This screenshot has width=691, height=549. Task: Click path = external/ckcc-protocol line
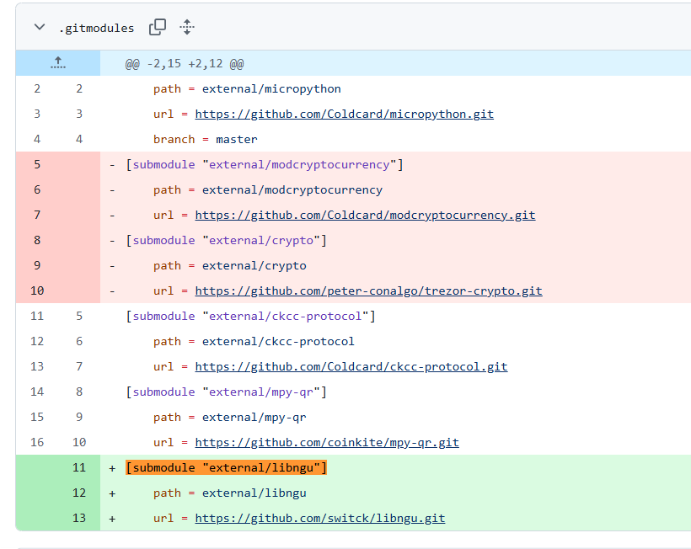click(x=254, y=342)
